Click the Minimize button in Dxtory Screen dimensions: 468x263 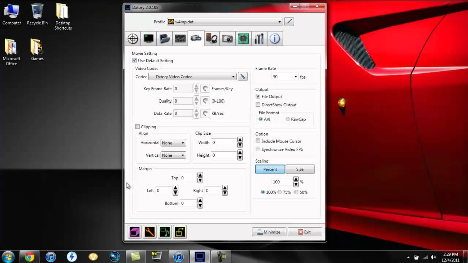(269, 232)
